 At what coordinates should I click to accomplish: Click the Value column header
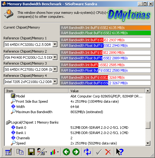(x=107, y=91)
